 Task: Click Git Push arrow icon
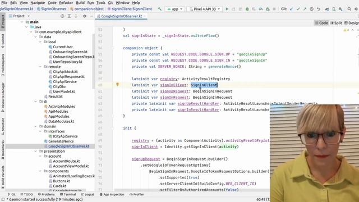305,9
